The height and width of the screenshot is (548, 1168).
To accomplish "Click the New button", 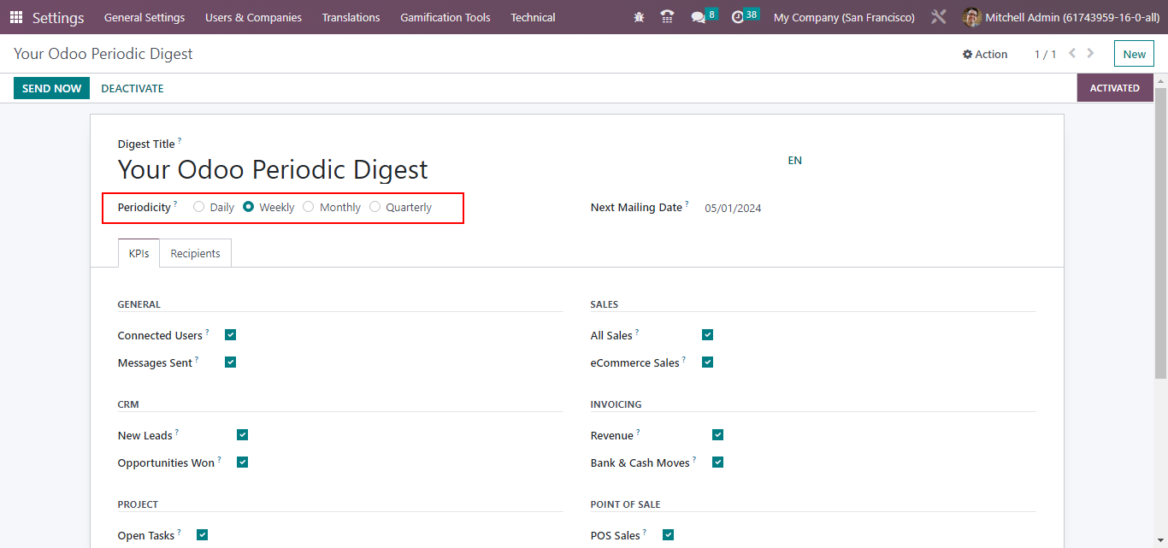I will (x=1134, y=54).
